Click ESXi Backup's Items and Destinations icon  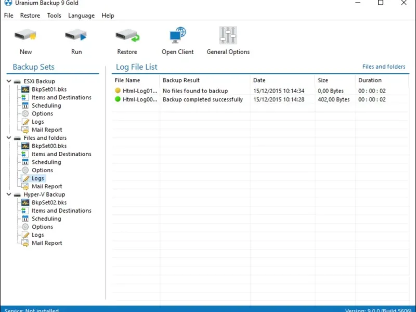click(24, 97)
